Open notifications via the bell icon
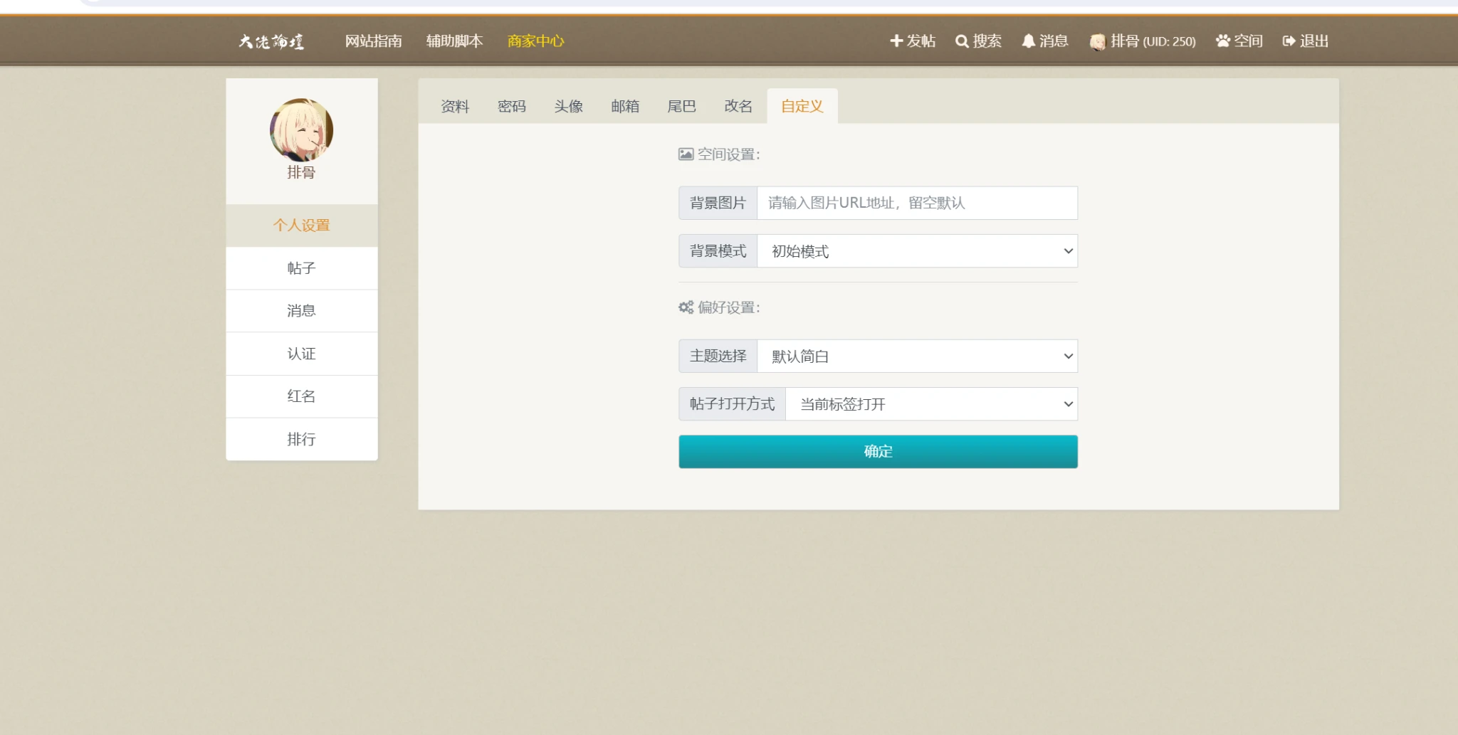The width and height of the screenshot is (1458, 735). pyautogui.click(x=1028, y=41)
